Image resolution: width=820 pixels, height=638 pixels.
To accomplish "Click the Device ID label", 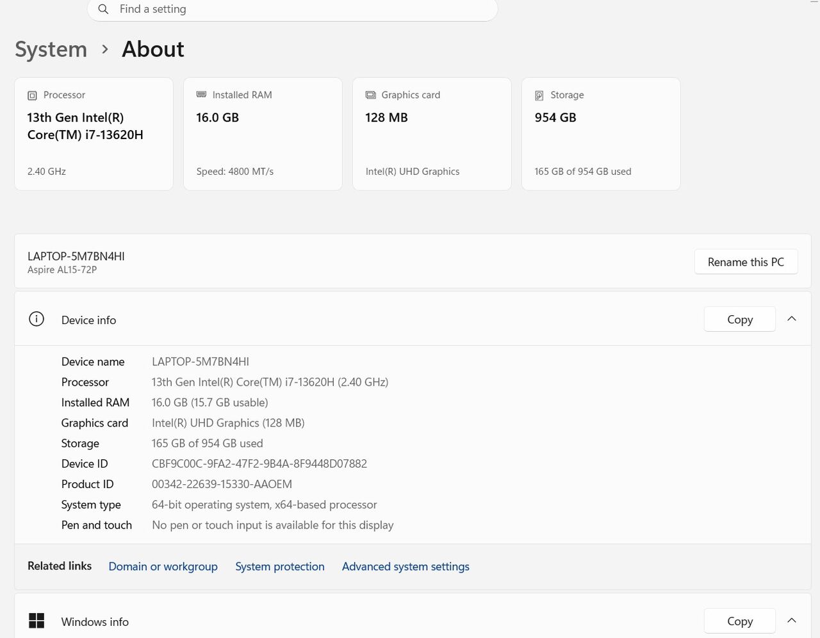I will coord(85,464).
